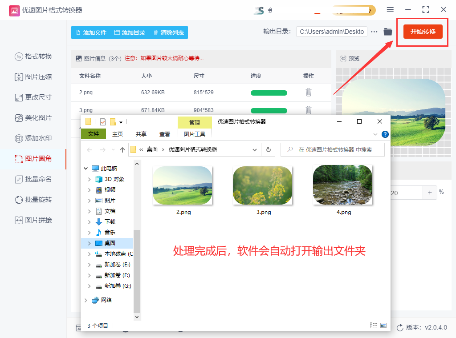Delete 3.png row using trash icon
The image size is (456, 338).
[x=309, y=110]
